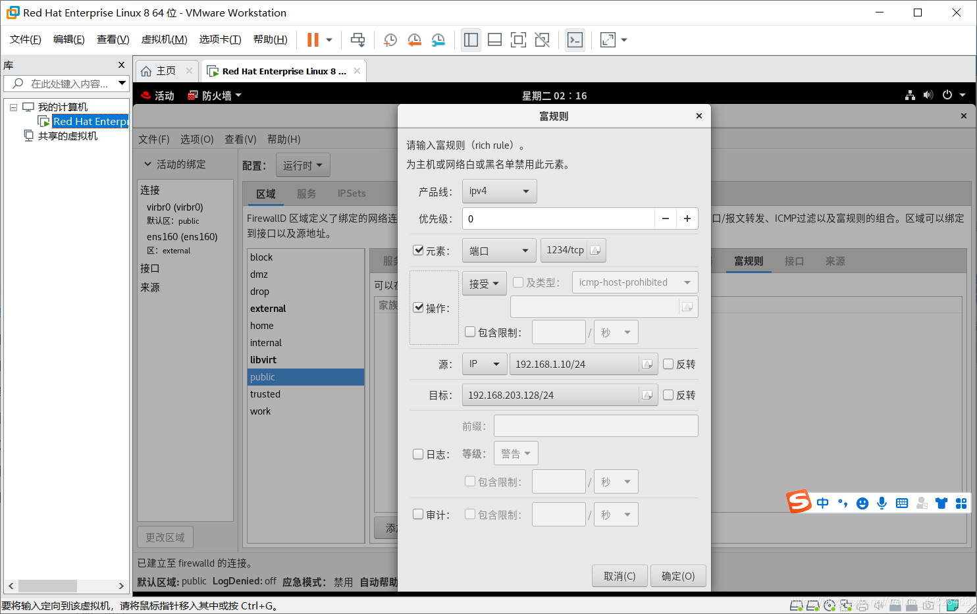This screenshot has height=614, width=977.
Task: Click the network status icon in top bar
Action: 910,95
